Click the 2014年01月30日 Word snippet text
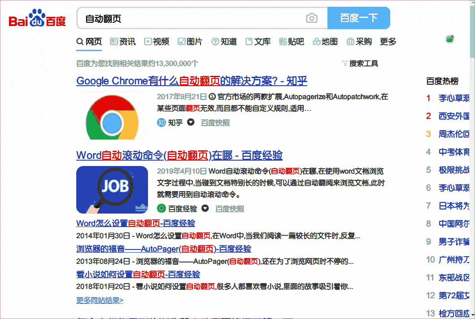 coord(218,236)
